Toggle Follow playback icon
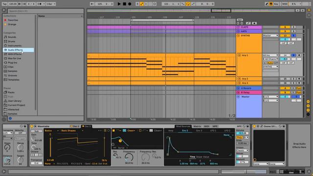The width and height of the screenshot is (313, 176). [92, 4]
